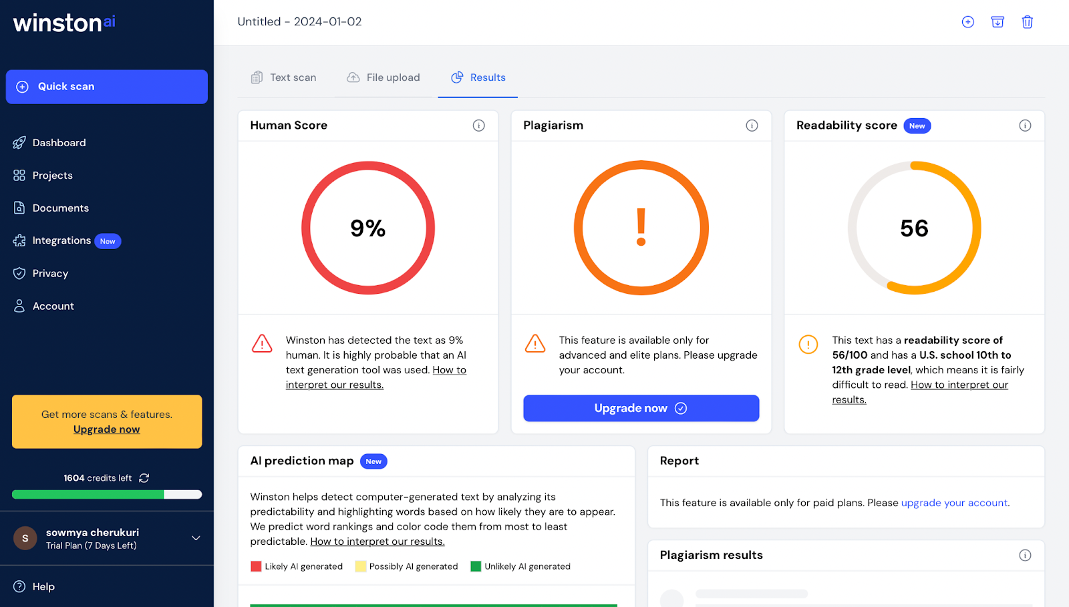
Task: Click the 9% Human Score gauge
Action: click(368, 228)
